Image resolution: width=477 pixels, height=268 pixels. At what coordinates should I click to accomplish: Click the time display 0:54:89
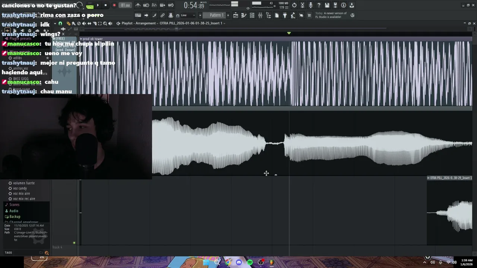[x=194, y=6]
